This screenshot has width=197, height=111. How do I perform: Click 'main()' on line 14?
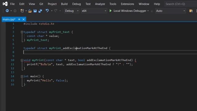tap(35, 76)
